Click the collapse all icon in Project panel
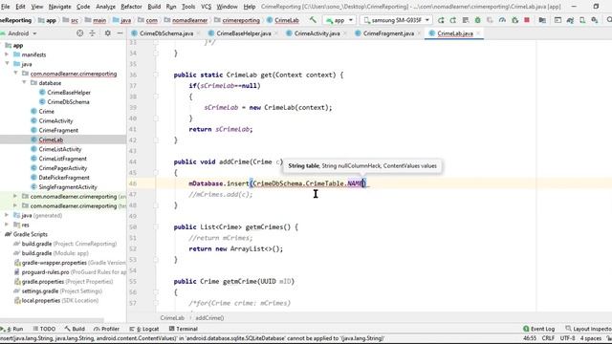Image resolution: width=612 pixels, height=344 pixels. pos(93,33)
